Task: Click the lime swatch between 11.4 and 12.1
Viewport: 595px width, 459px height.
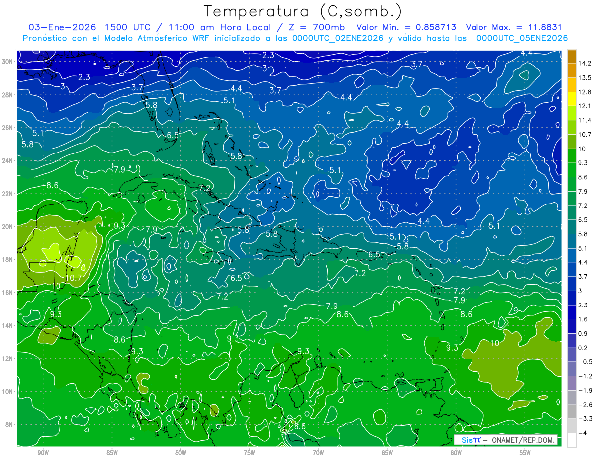Action: [572, 113]
